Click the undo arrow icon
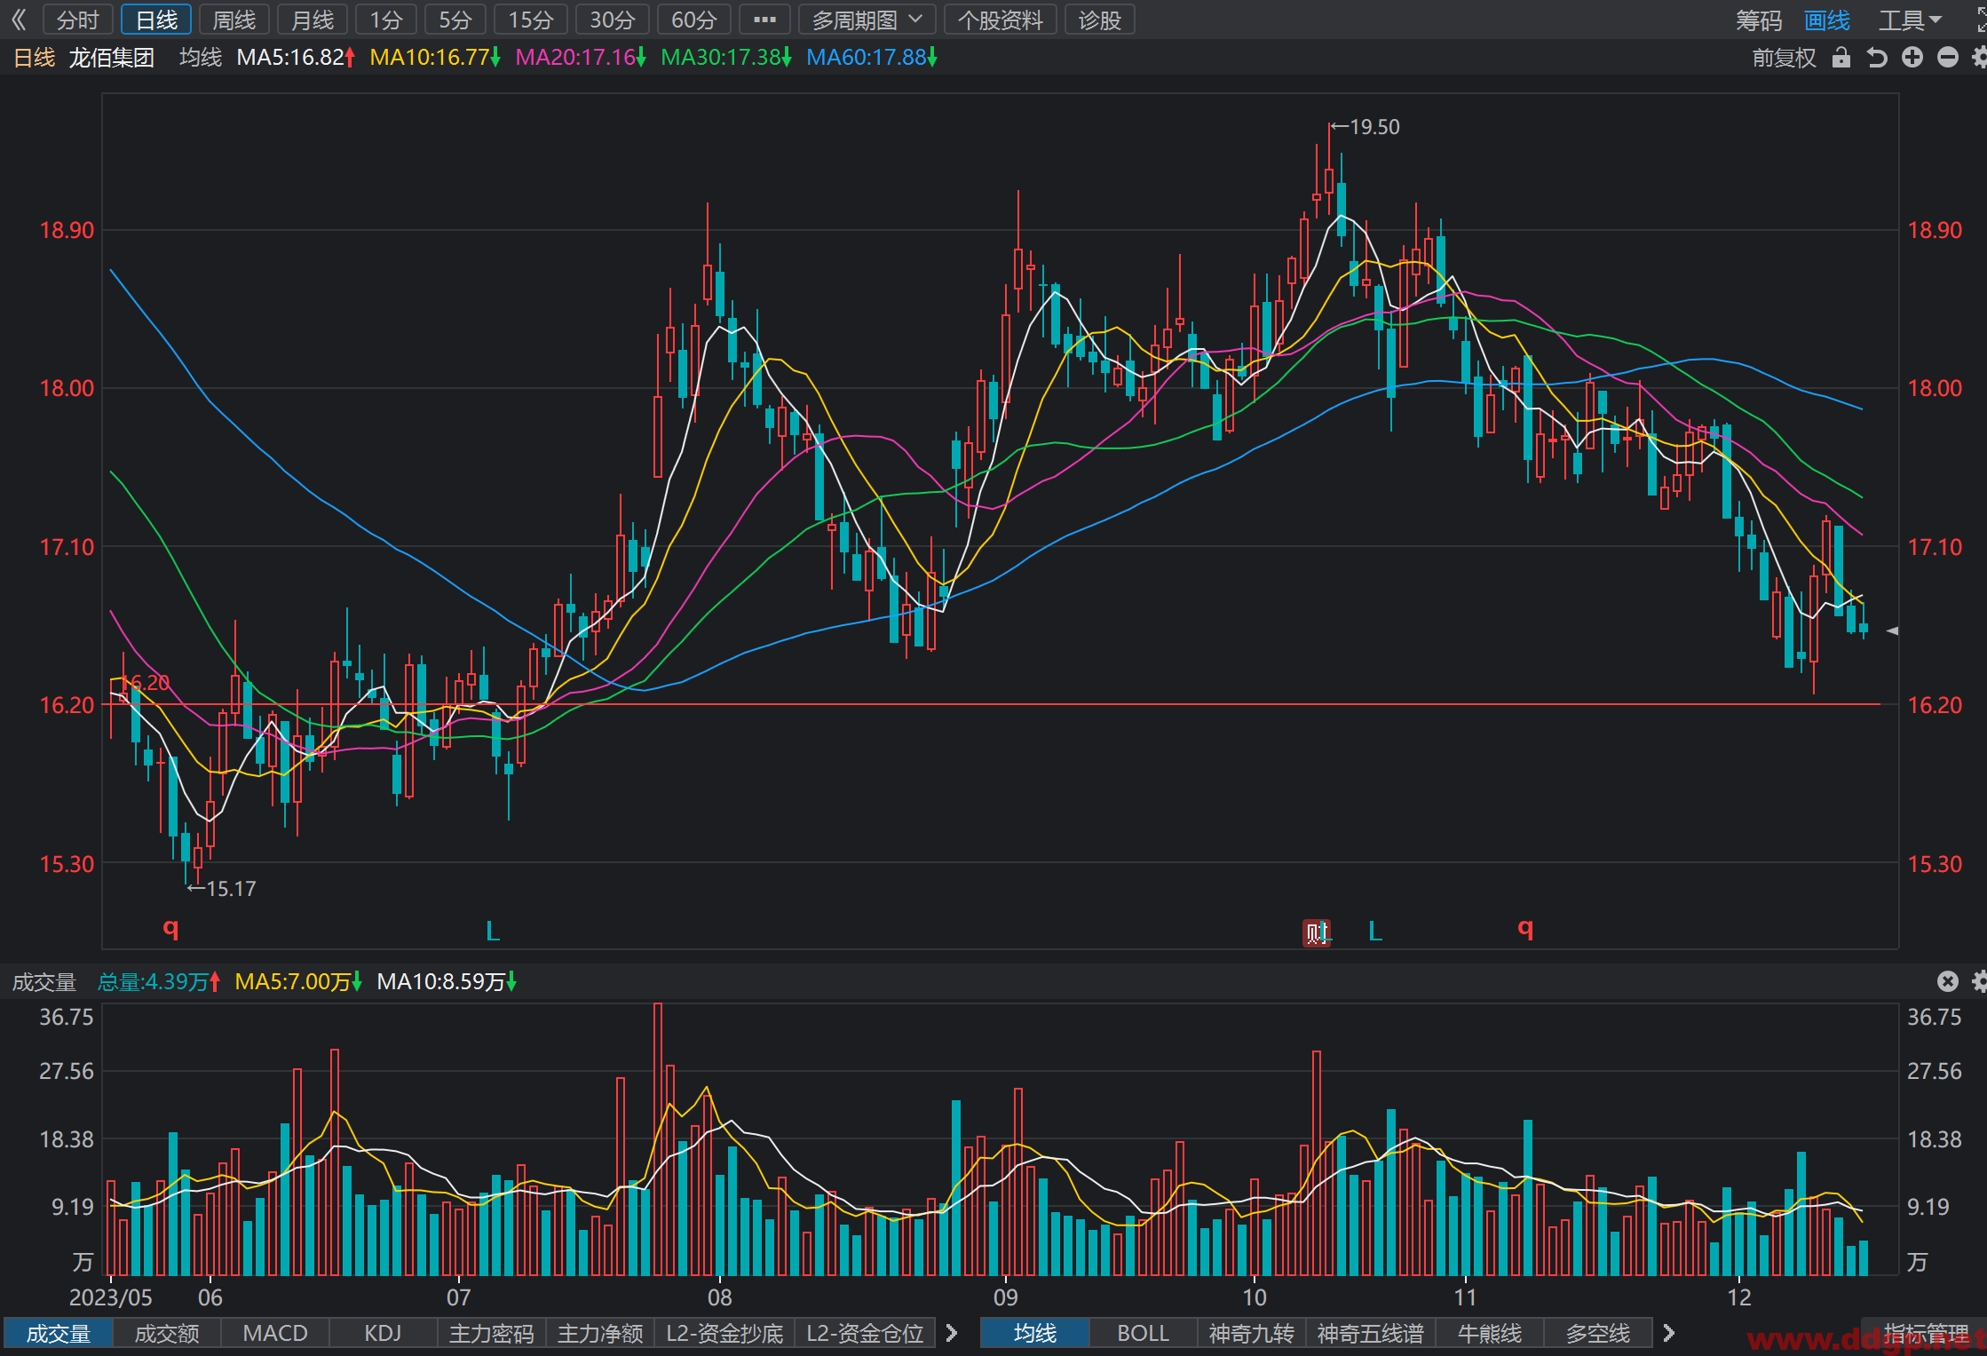The image size is (1987, 1356). [1876, 58]
